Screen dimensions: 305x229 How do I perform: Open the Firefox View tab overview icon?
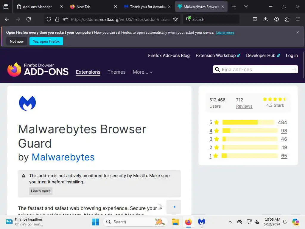click(6, 7)
